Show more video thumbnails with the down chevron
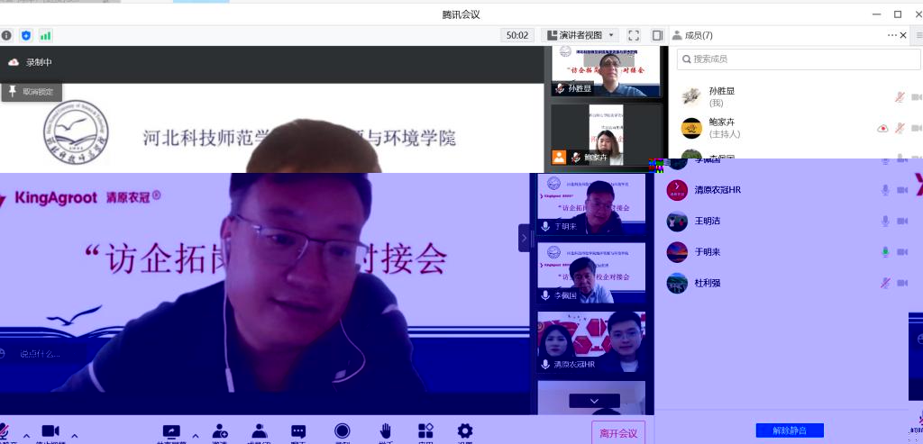923x444 pixels. click(594, 401)
